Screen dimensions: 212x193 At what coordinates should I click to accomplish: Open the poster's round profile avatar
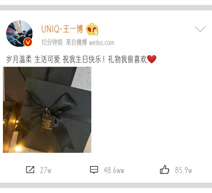(19, 33)
